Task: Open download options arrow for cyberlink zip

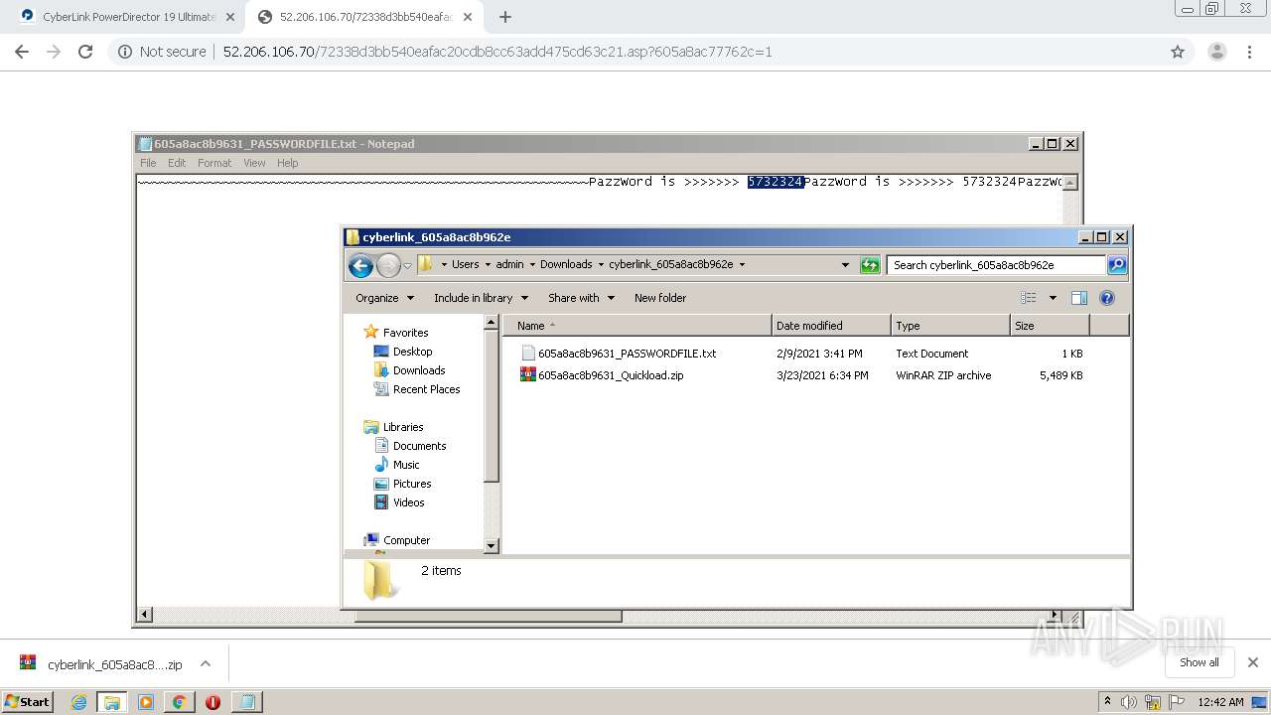Action: pyautogui.click(x=206, y=663)
